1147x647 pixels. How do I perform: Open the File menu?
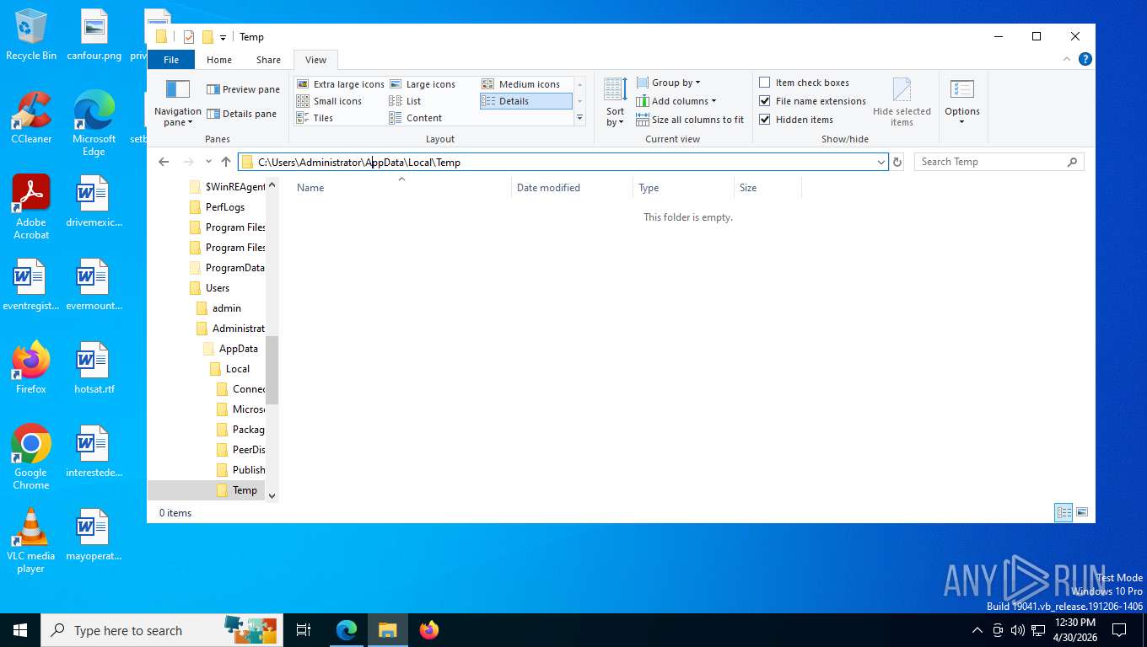171,60
